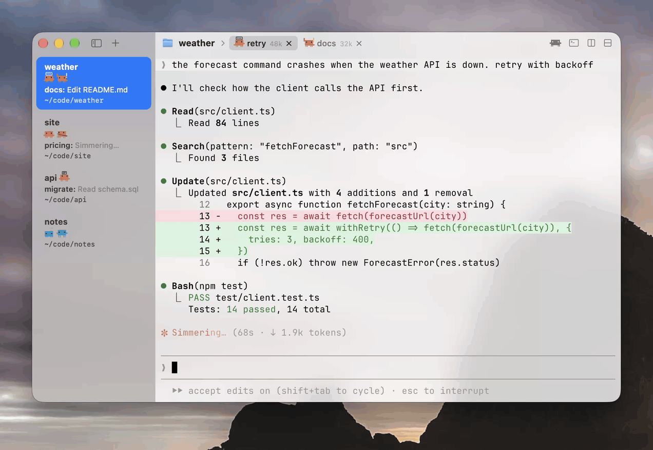Viewport: 653px width, 450px height.
Task: Open the mascot icon in the top-right toolbar
Action: 555,43
